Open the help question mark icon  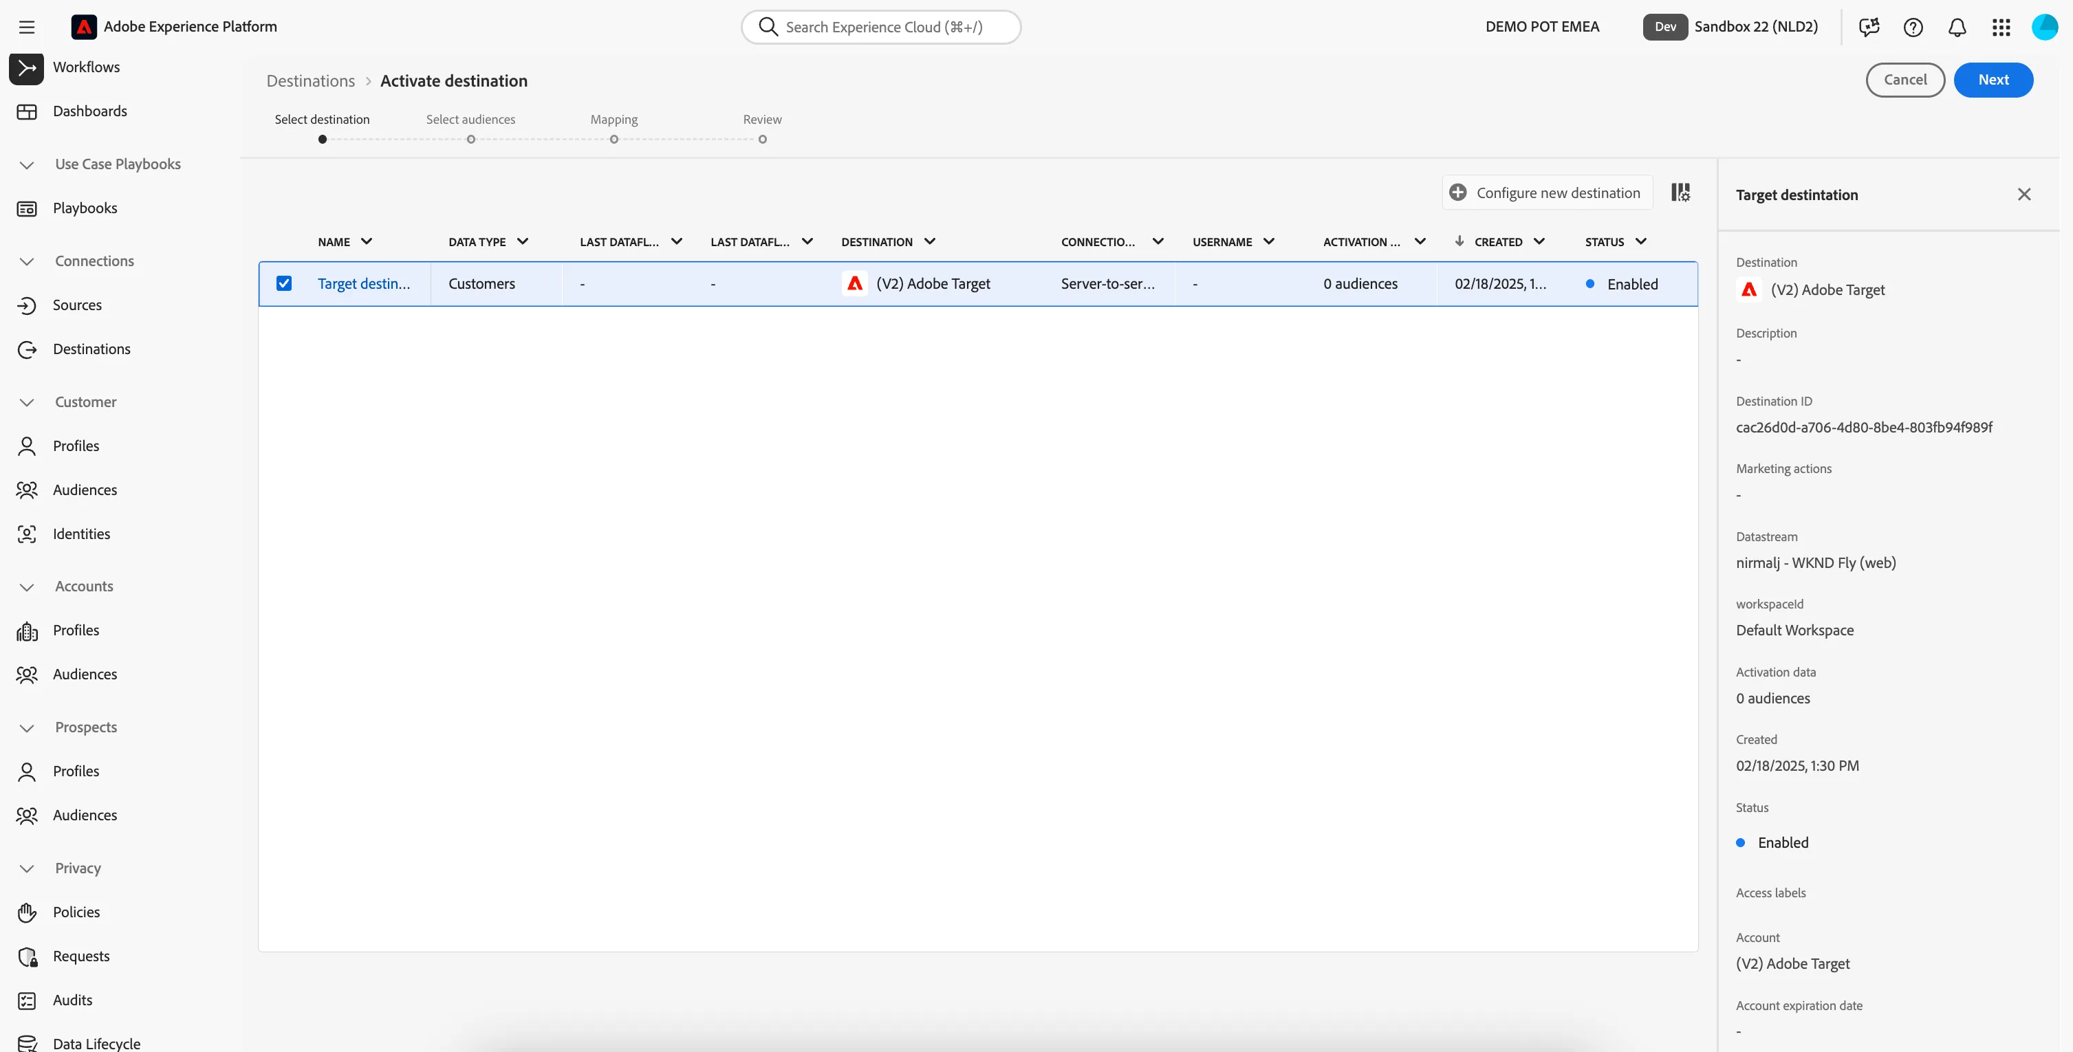(x=1913, y=28)
